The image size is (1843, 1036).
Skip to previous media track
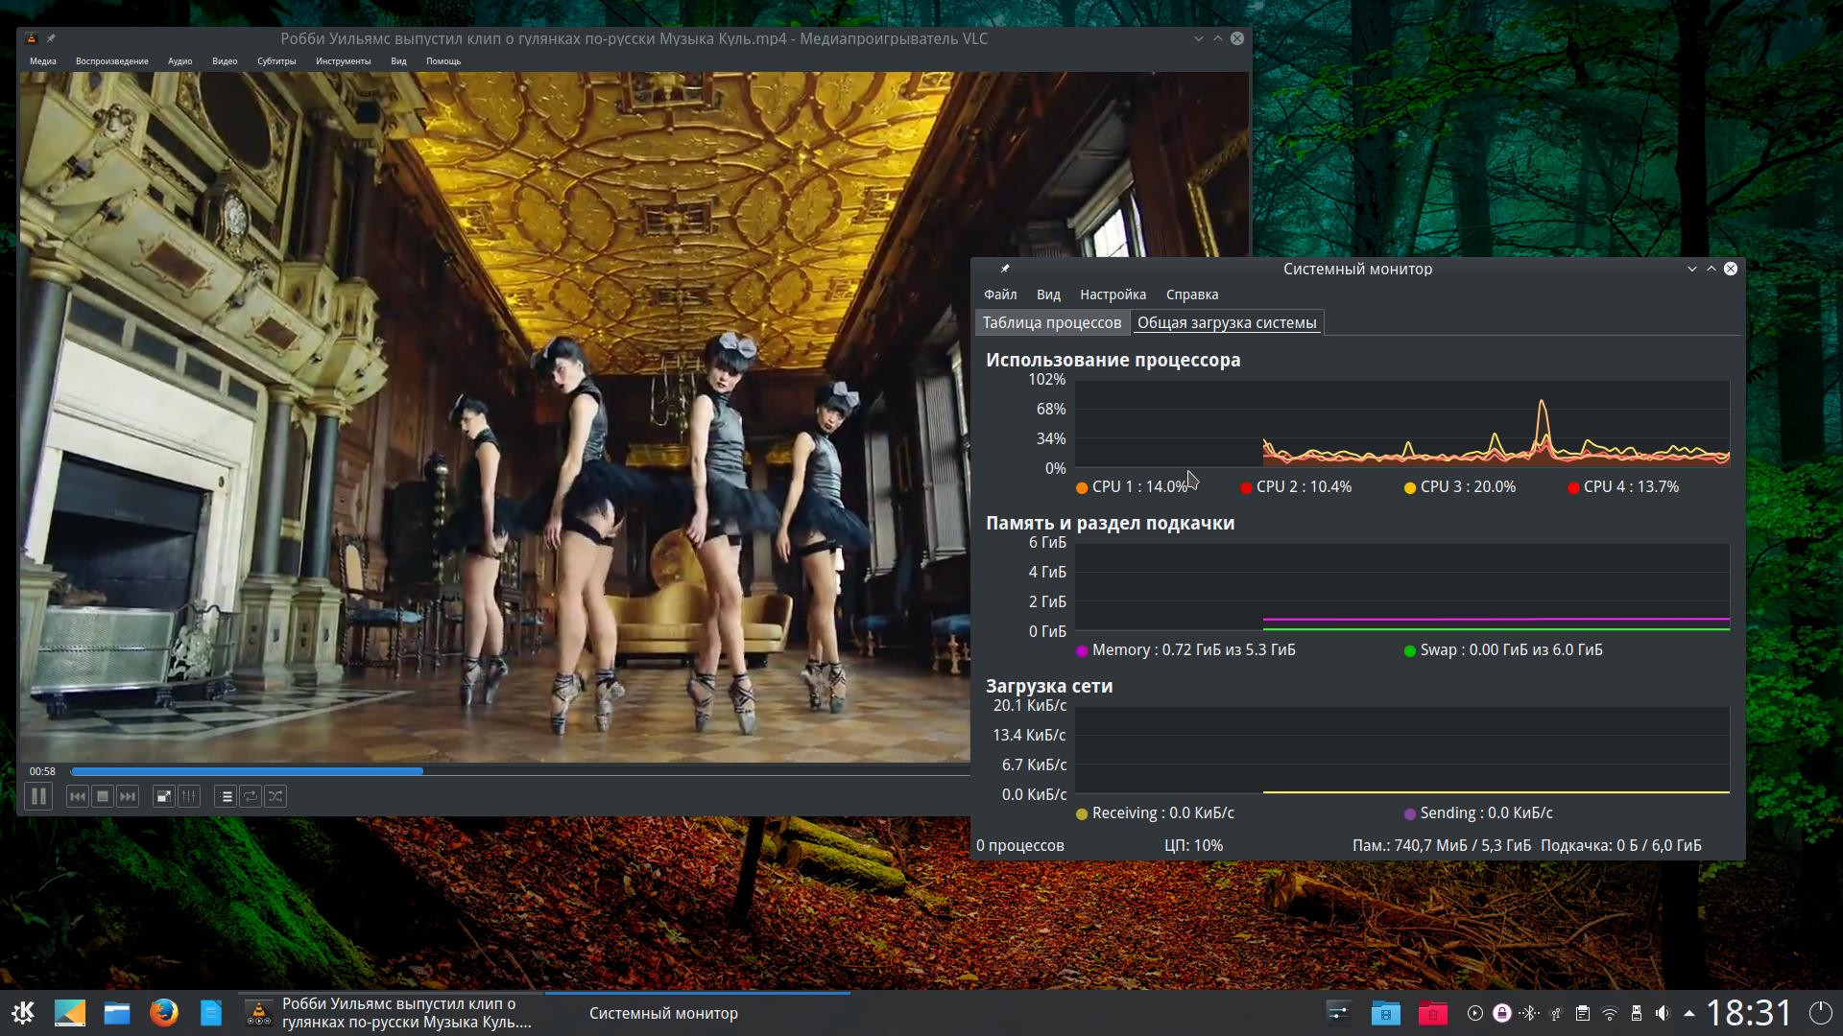point(78,796)
